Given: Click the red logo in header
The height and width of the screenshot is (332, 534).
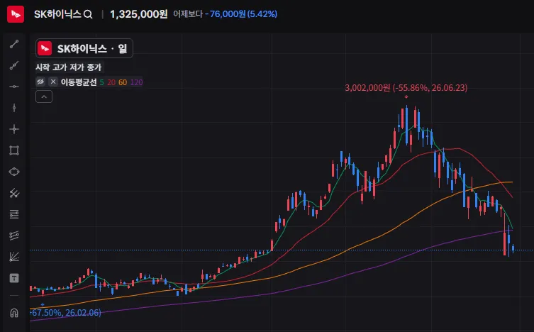Looking at the screenshot, I should click(x=16, y=14).
